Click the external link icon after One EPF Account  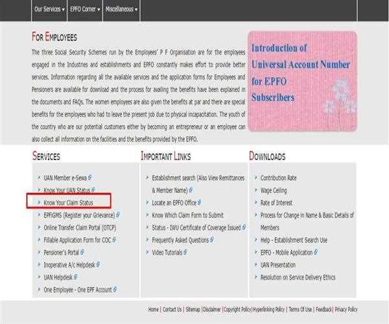tap(115, 289)
